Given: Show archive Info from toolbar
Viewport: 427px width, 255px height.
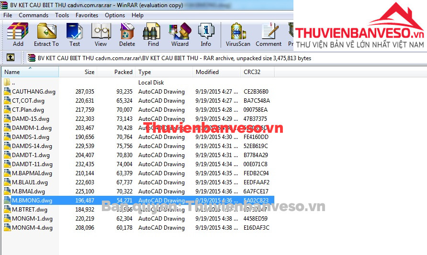Looking at the screenshot, I should tap(206, 35).
